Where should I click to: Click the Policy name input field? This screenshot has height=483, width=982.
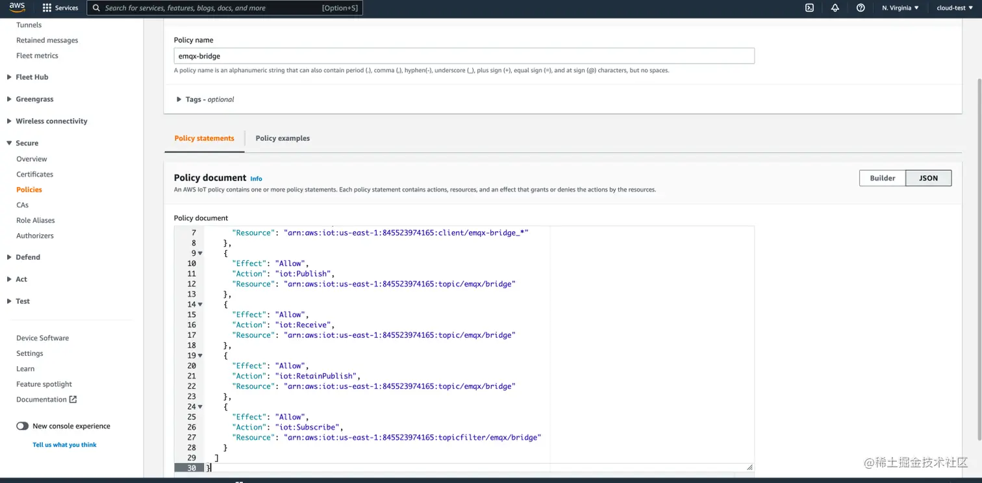[464, 56]
